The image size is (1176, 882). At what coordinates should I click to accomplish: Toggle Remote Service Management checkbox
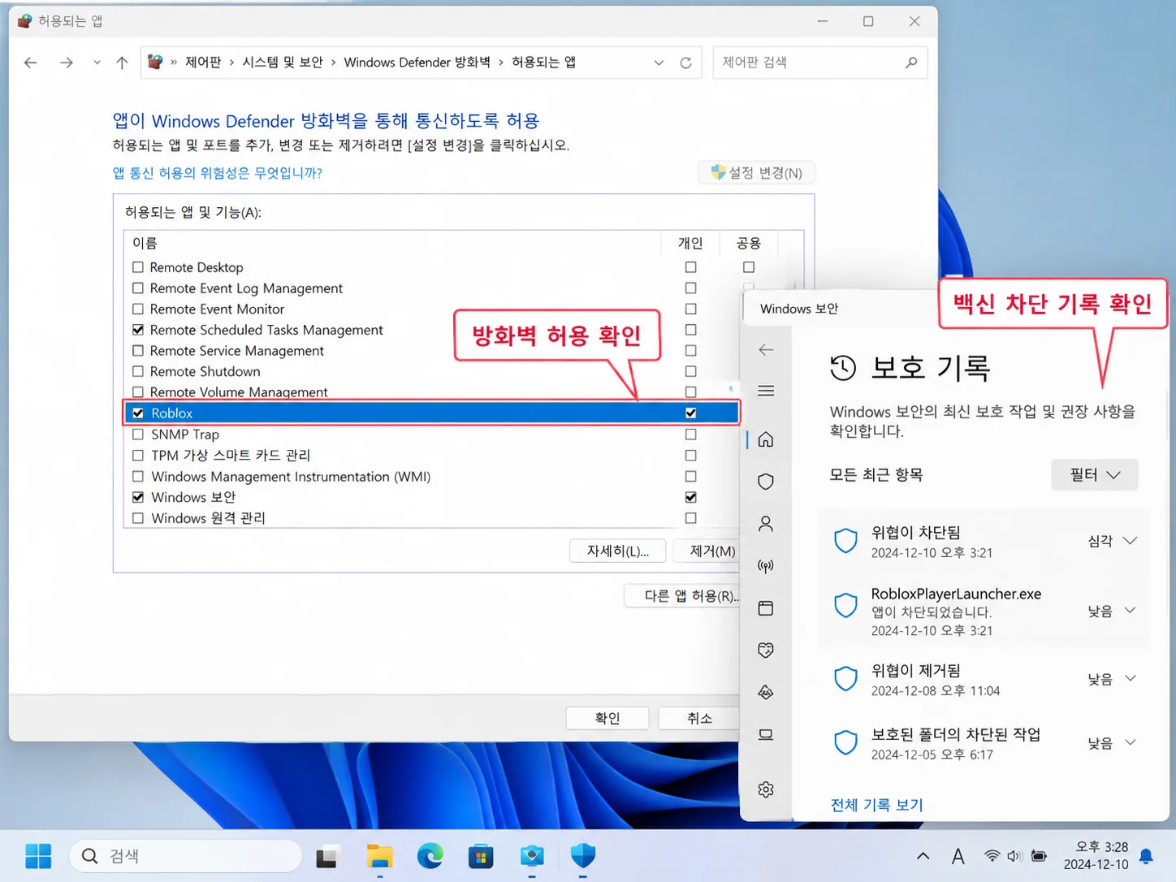pos(138,351)
